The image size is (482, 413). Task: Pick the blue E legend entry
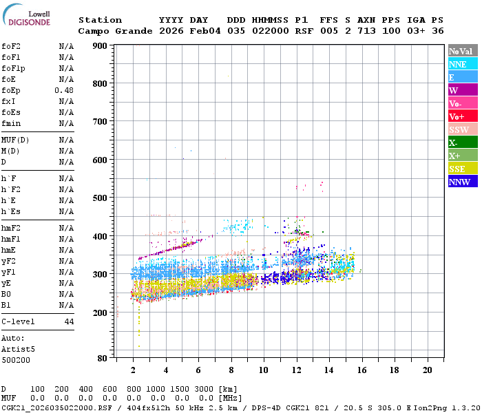coord(462,77)
